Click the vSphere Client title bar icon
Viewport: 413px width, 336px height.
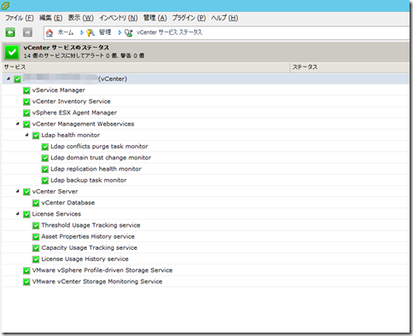click(5, 5)
